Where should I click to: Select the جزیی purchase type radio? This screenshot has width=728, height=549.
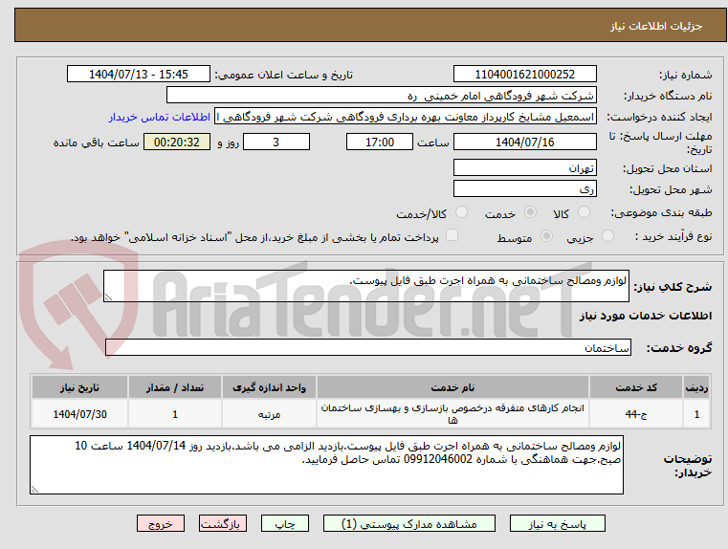(x=607, y=236)
